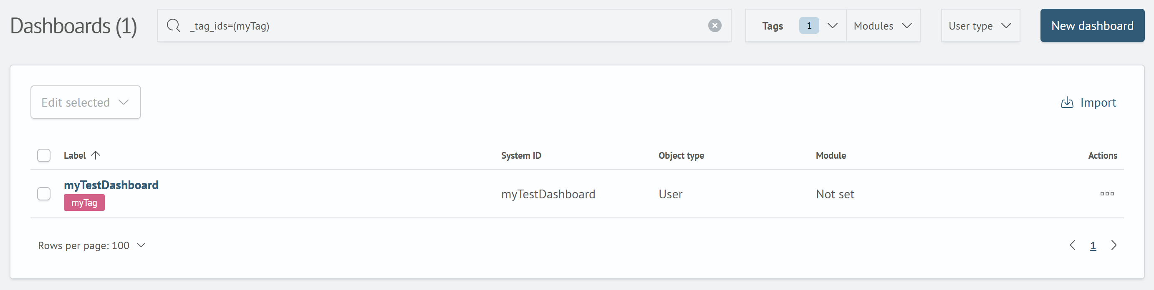Click the pink myTag tag badge
The width and height of the screenshot is (1154, 290).
[x=84, y=203]
